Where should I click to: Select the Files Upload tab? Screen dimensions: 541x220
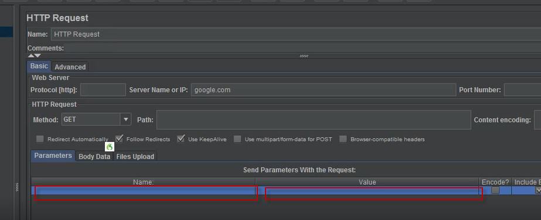coord(135,157)
